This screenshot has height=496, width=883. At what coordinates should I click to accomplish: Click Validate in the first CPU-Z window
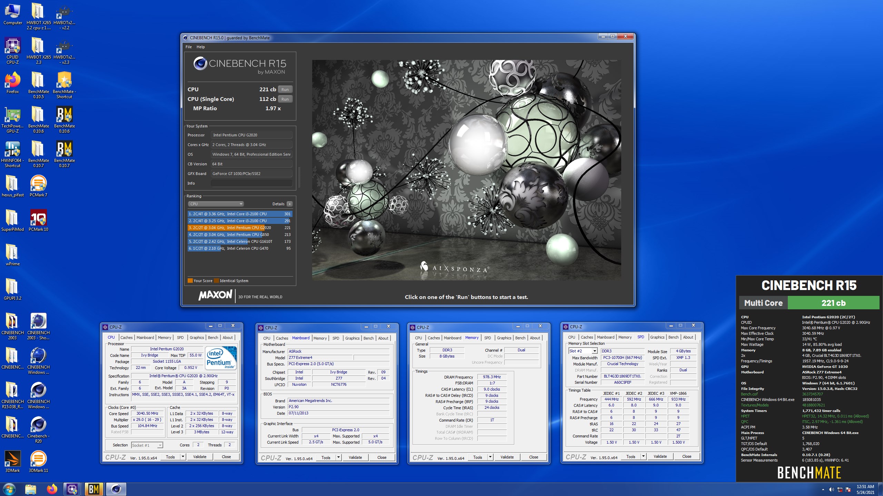coord(200,457)
